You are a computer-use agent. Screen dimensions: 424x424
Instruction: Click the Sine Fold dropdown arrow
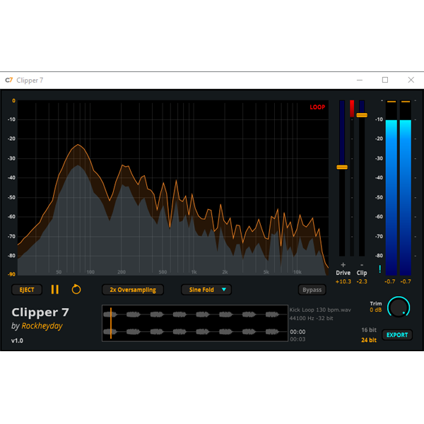(224, 290)
